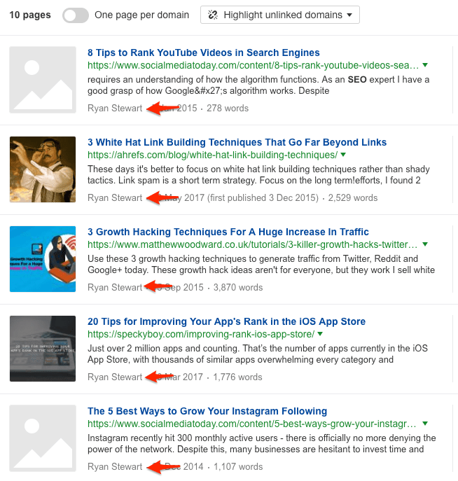This screenshot has height=481, width=458.
Task: Expand the matthewwoodward.co.uk URL dropdown arrow
Action: tap(425, 244)
